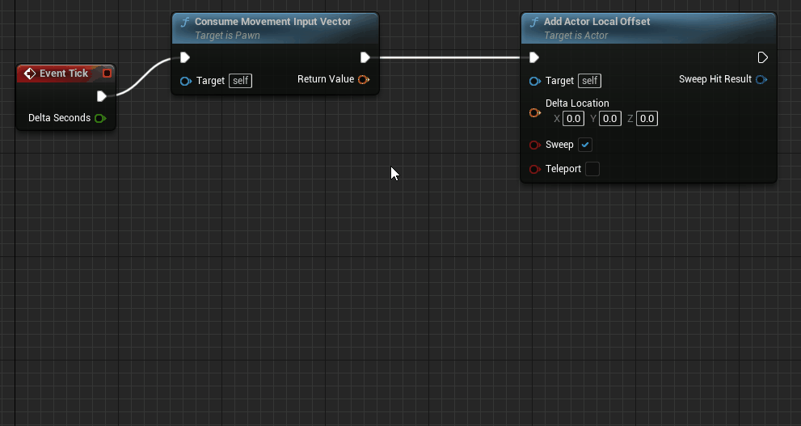Click the red delegate pin on Event Tick
The width and height of the screenshot is (801, 426).
click(107, 74)
